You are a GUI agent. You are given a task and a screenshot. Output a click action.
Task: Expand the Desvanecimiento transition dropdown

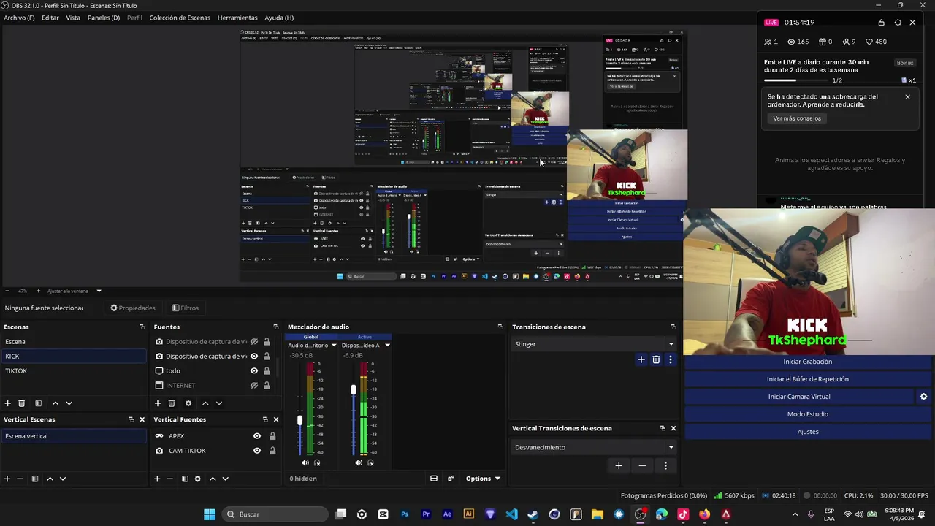(671, 447)
